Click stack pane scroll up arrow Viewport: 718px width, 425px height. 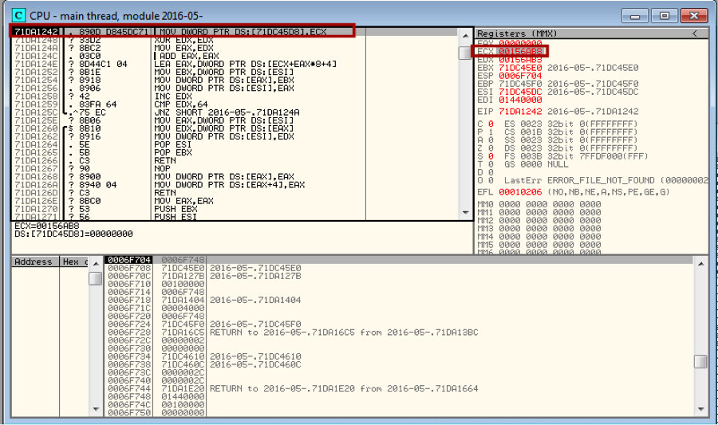pos(700,262)
